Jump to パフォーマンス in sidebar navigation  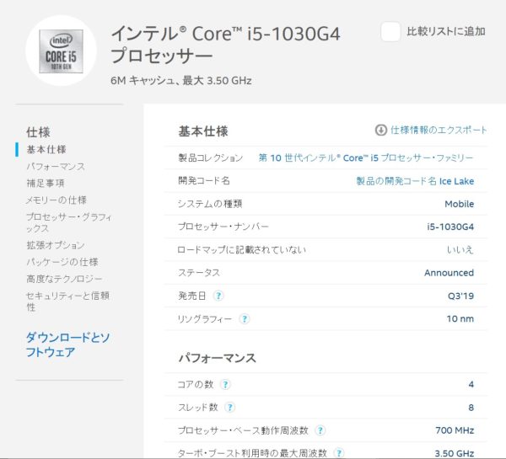coord(55,167)
